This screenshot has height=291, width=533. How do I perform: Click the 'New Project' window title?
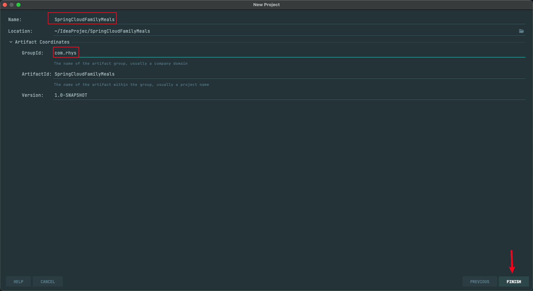tap(266, 5)
